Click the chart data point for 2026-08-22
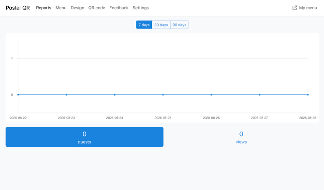The height and width of the screenshot is (190, 324). coord(18,95)
